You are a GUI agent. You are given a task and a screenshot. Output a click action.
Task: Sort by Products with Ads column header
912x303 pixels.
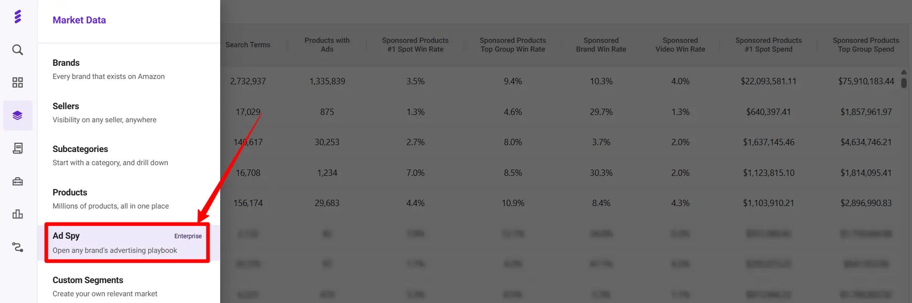327,45
